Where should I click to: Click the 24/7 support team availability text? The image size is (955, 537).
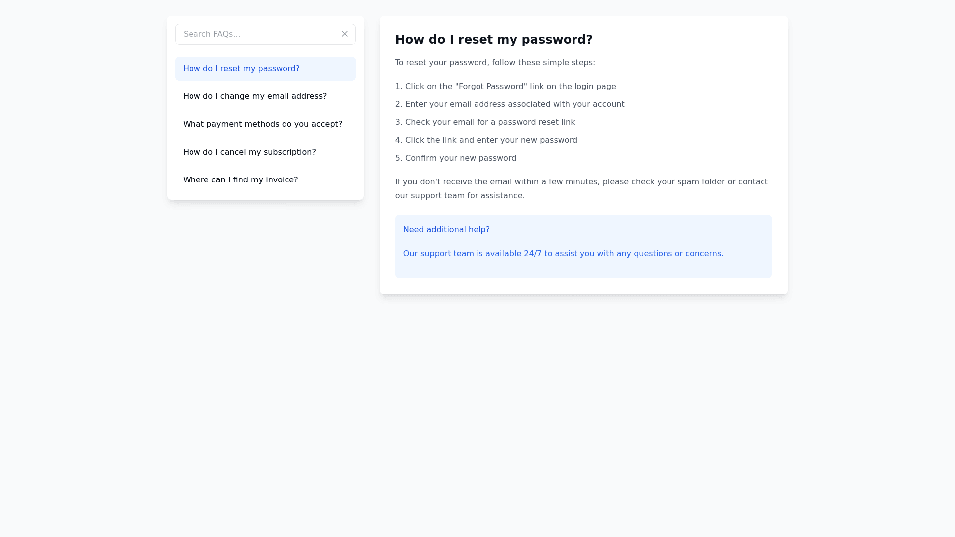click(x=563, y=254)
